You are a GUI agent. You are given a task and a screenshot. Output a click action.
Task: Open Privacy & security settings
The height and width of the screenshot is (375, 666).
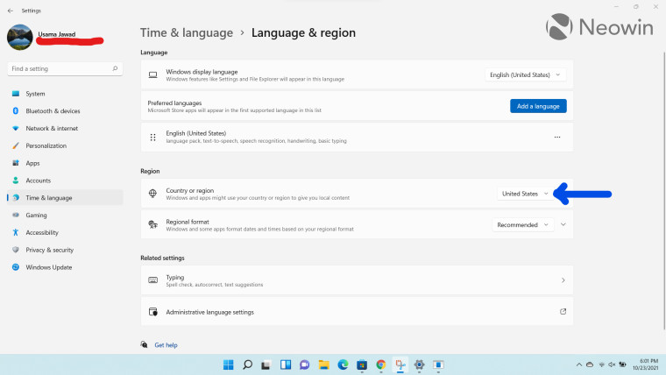click(65, 250)
